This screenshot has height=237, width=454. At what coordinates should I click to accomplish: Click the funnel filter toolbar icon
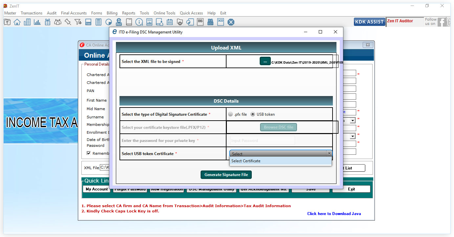tap(78, 22)
